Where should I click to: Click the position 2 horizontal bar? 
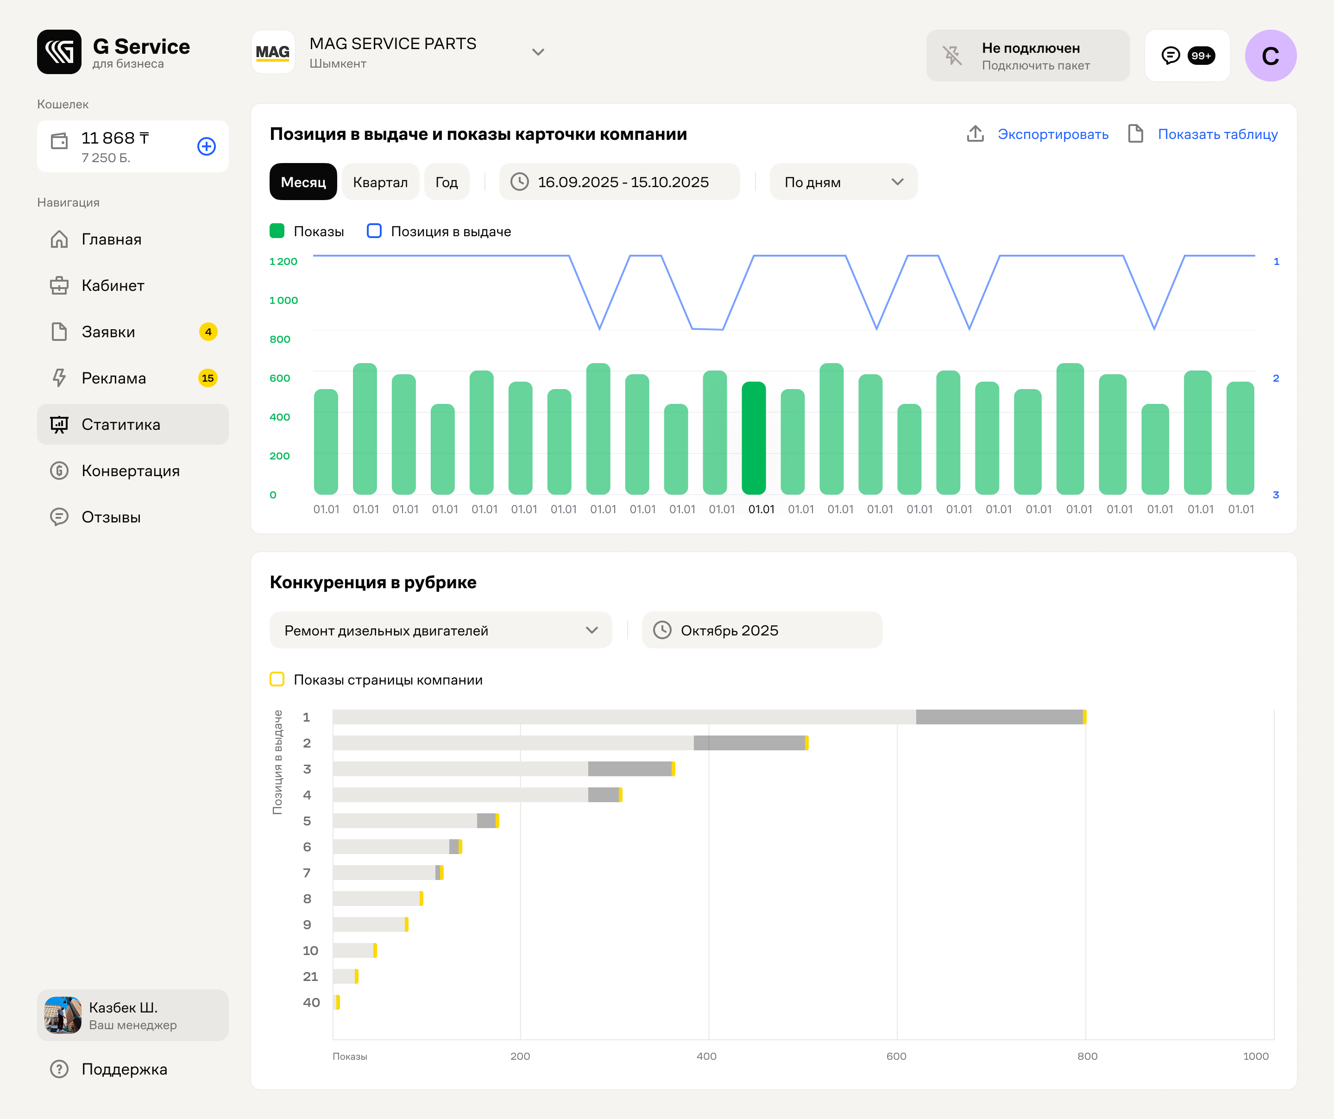[x=571, y=743]
